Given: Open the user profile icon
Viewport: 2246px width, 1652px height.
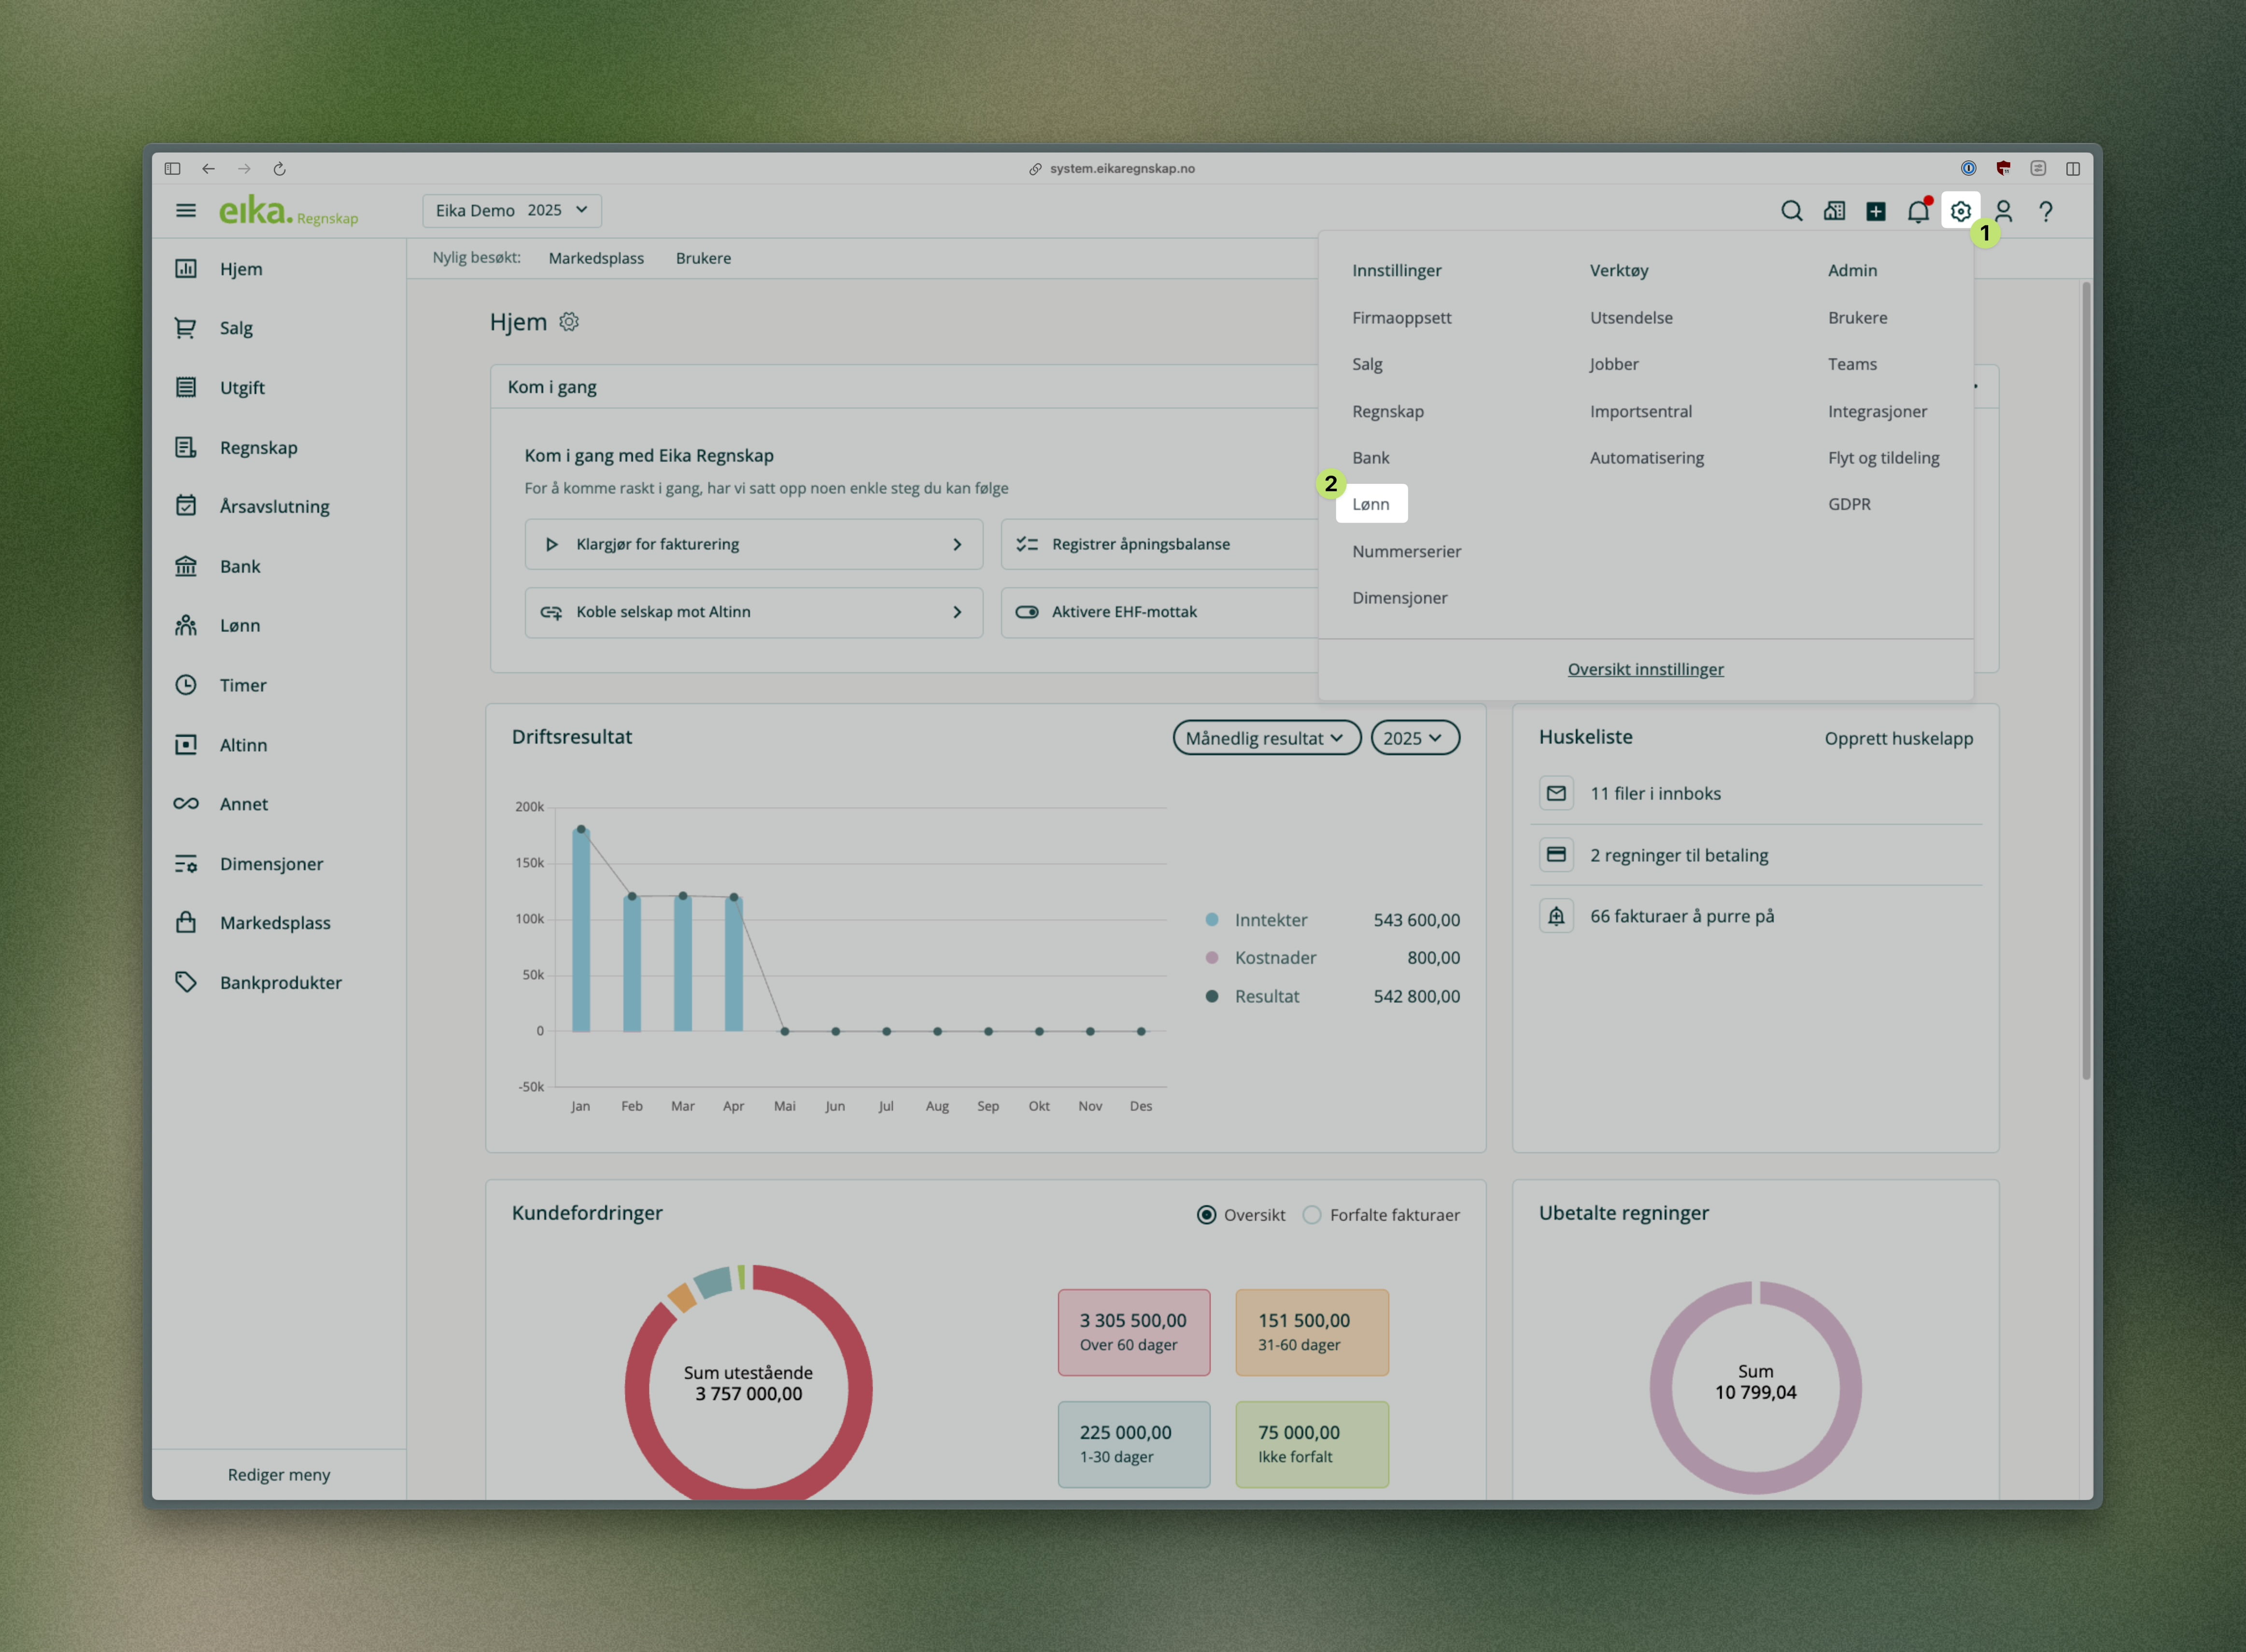Looking at the screenshot, I should point(2003,211).
